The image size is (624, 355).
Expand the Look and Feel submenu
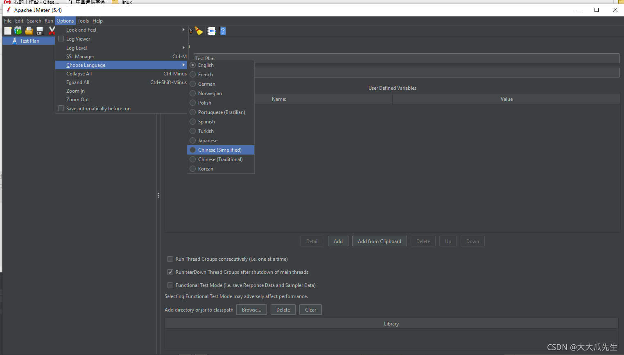point(121,30)
